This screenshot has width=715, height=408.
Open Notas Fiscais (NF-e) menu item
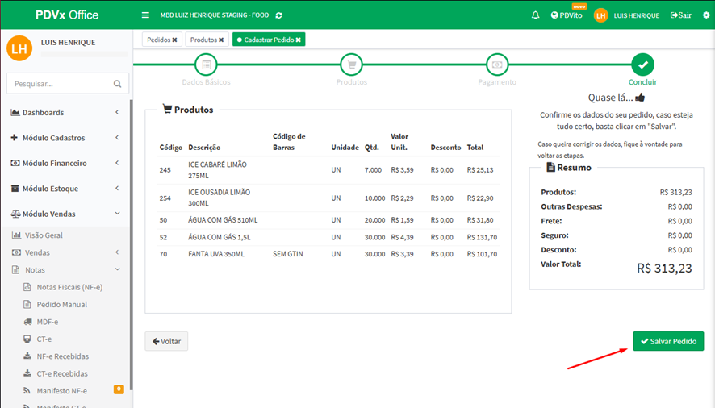[x=69, y=287]
